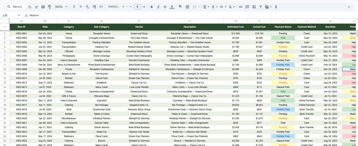Click the Borders grid icon
Screen dimensions: 358x146
(x=187, y=7)
